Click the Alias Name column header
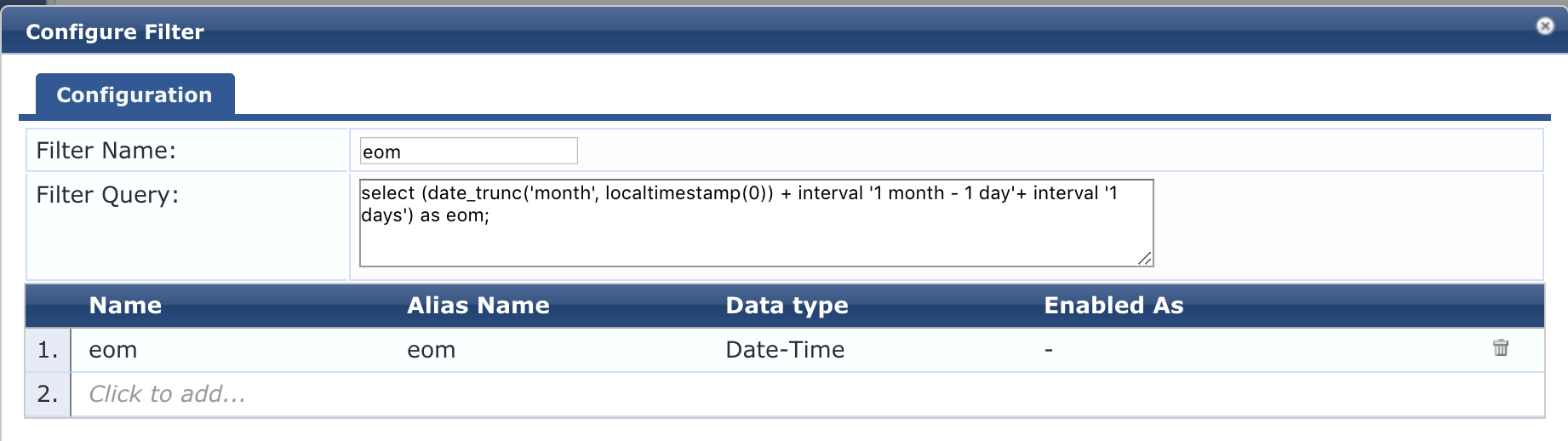Image resolution: width=1568 pixels, height=441 pixels. tap(478, 306)
